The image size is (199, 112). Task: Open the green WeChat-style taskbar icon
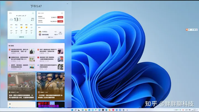(x=96, y=110)
